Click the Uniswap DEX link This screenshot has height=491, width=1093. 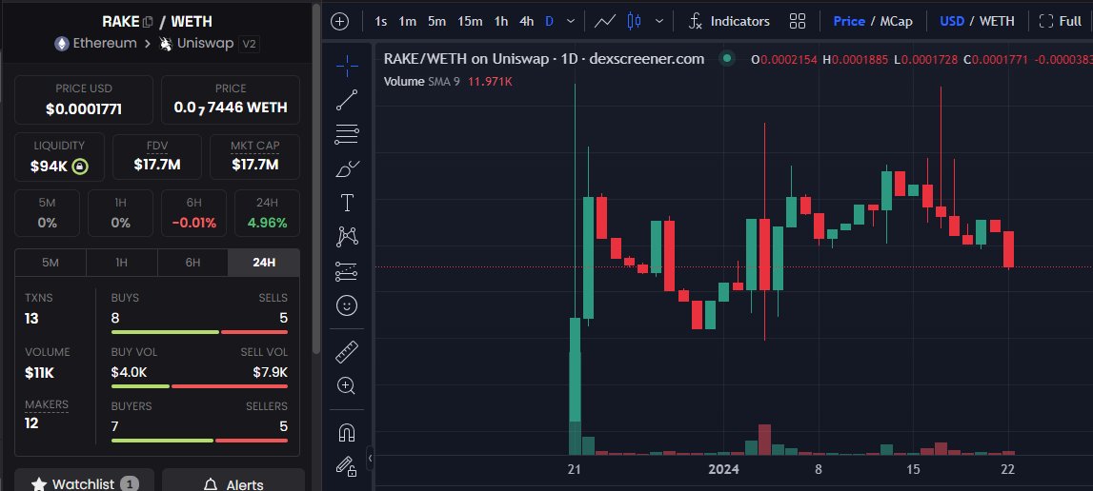pyautogui.click(x=196, y=43)
